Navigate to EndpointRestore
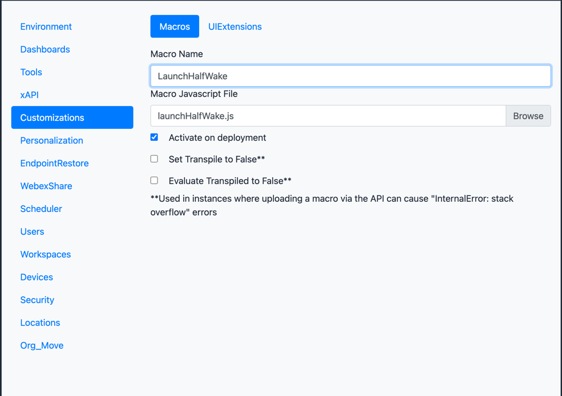Image resolution: width=562 pixels, height=396 pixels. 54,164
